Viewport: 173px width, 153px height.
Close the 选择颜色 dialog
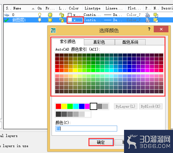tap(161, 29)
